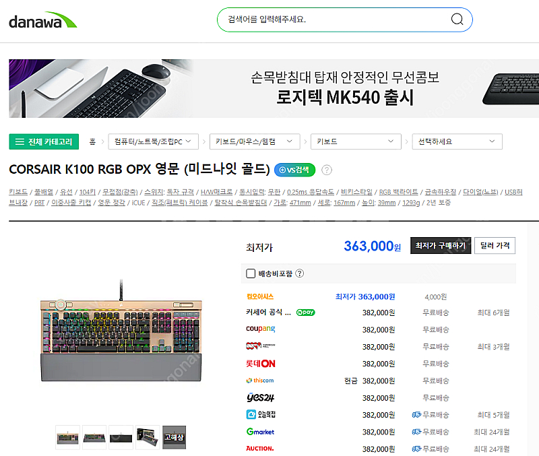The image size is (539, 456).
Task: Open coupang seller logo
Action: (260, 329)
